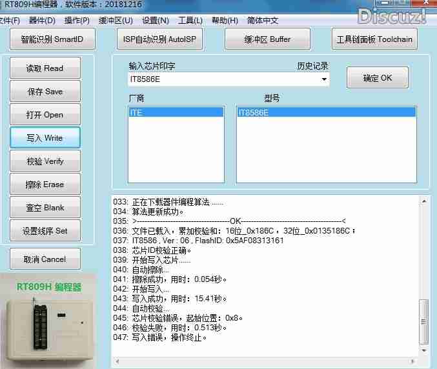The width and height of the screenshot is (437, 369).
Task: Open the 工具链面板 Toolchain button
Action: coord(374,39)
